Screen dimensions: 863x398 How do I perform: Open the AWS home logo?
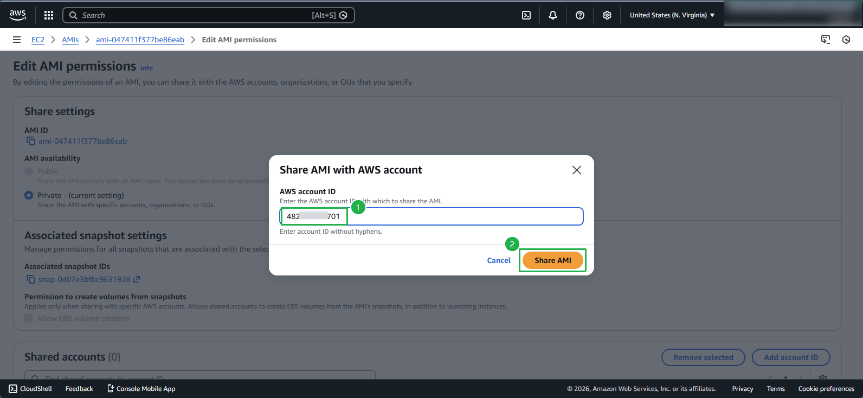[x=17, y=15]
